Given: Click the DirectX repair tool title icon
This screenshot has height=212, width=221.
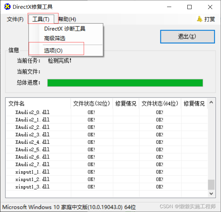Looking at the screenshot, I should 7,7.
